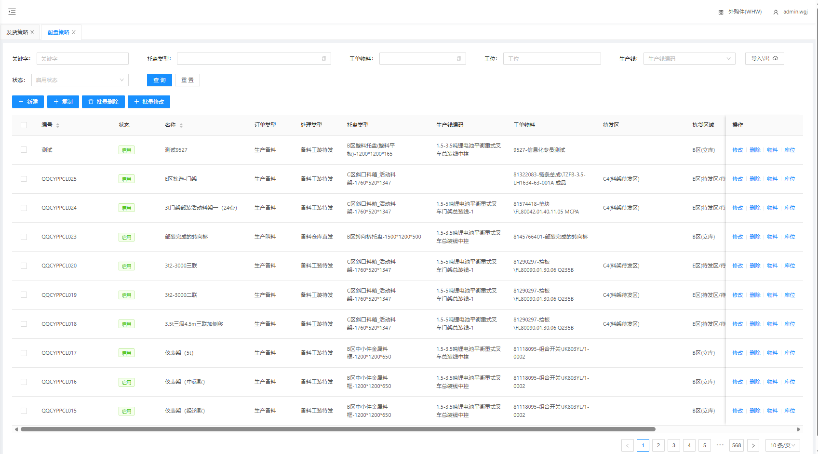Close the 发货策略 tab

coord(32,32)
